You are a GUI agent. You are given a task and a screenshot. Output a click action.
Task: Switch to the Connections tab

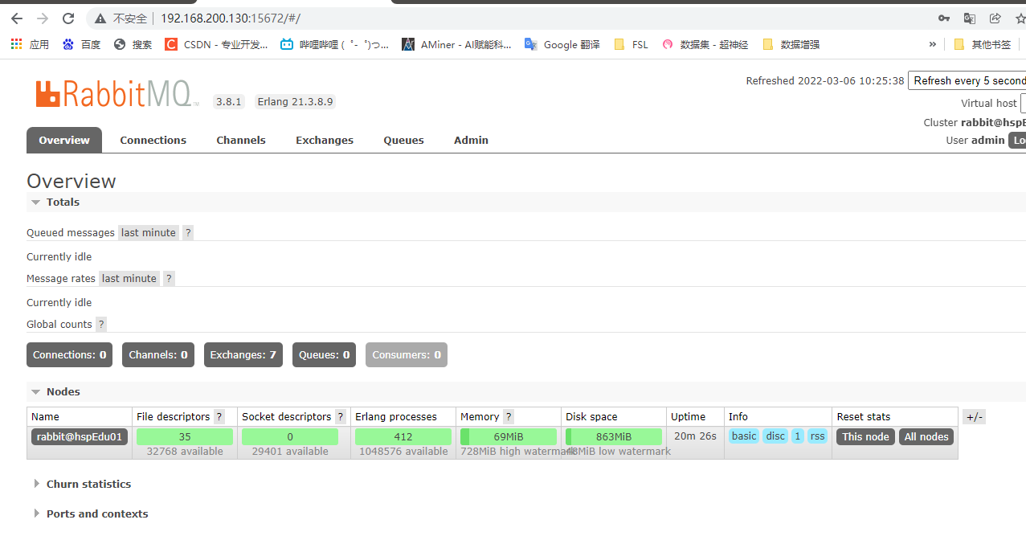click(153, 140)
